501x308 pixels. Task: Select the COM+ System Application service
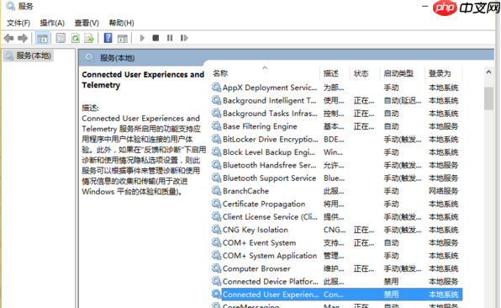(270, 256)
